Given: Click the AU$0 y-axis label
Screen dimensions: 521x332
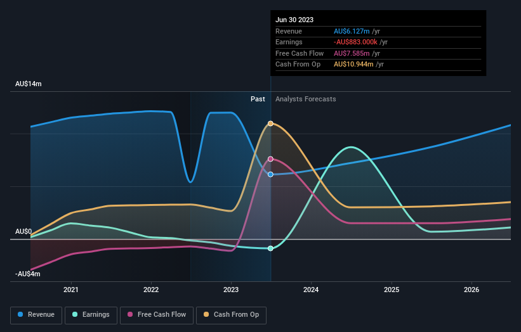Looking at the screenshot, I should pyautogui.click(x=23, y=231).
